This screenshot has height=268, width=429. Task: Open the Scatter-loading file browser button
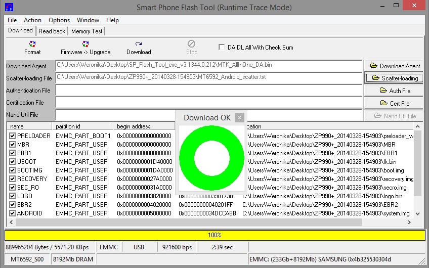pyautogui.click(x=395, y=78)
